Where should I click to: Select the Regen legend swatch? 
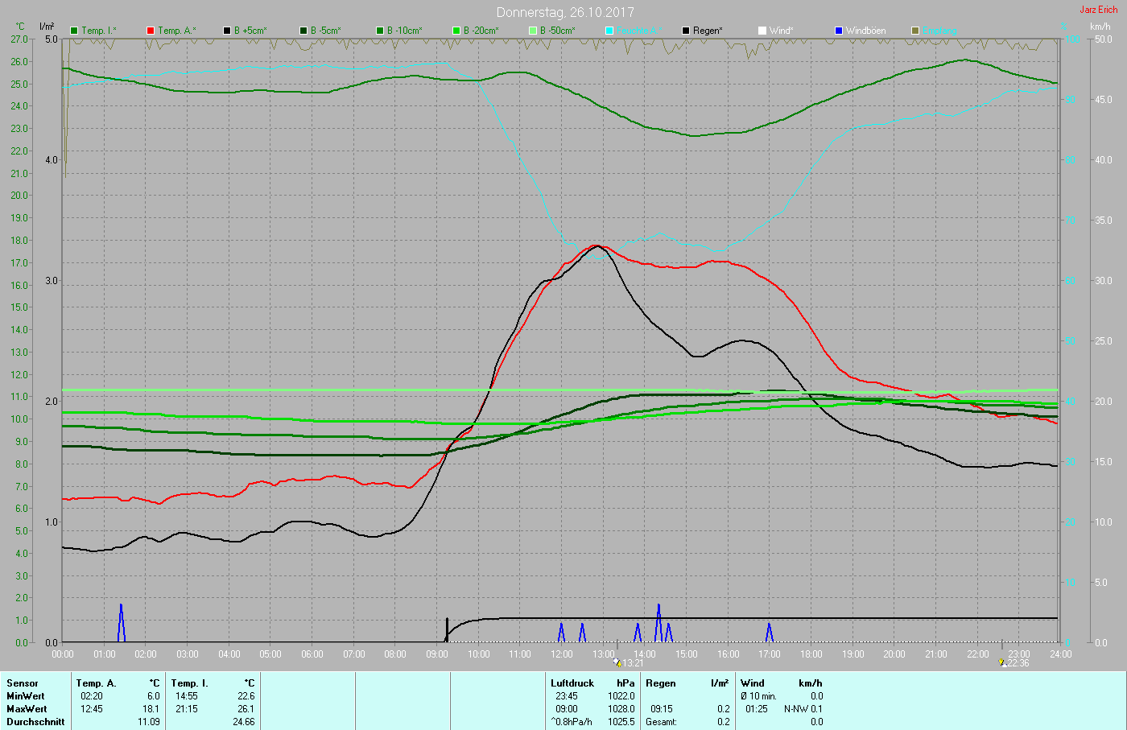[686, 31]
